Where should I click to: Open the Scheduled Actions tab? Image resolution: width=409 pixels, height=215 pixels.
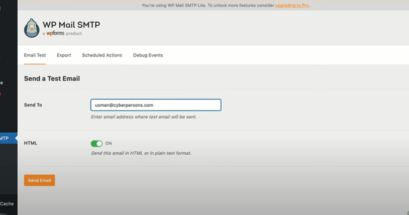coord(102,55)
